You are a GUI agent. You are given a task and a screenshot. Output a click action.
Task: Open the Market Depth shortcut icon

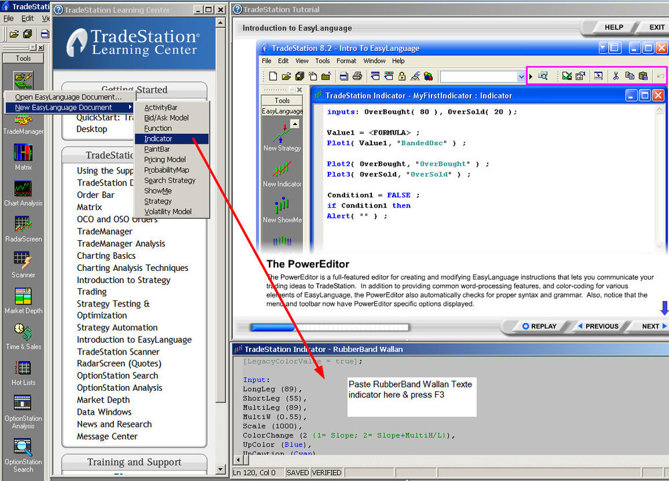(23, 296)
